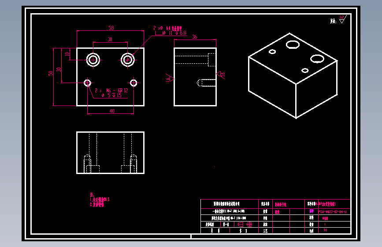Viewport: 382px width, 247px height.
Task: Select the left hidden thread detail in bottom view
Action: coord(88,163)
